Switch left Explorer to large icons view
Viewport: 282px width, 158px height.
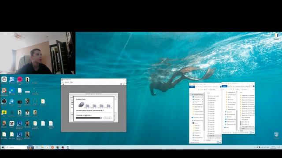point(220,142)
